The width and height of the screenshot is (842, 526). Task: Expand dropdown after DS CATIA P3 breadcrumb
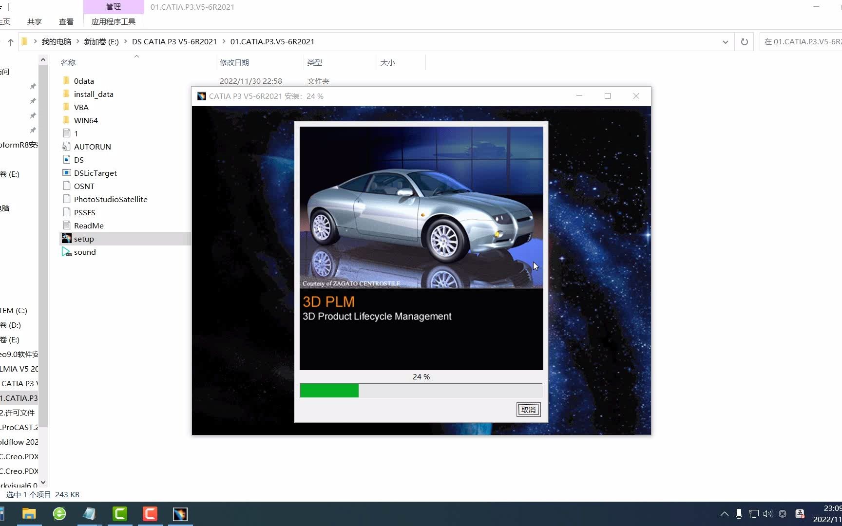[224, 42]
